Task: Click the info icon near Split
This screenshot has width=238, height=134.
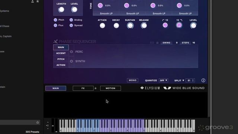Action: tap(203, 80)
